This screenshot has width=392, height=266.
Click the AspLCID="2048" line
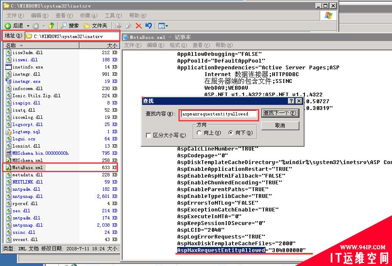pyautogui.click(x=201, y=230)
